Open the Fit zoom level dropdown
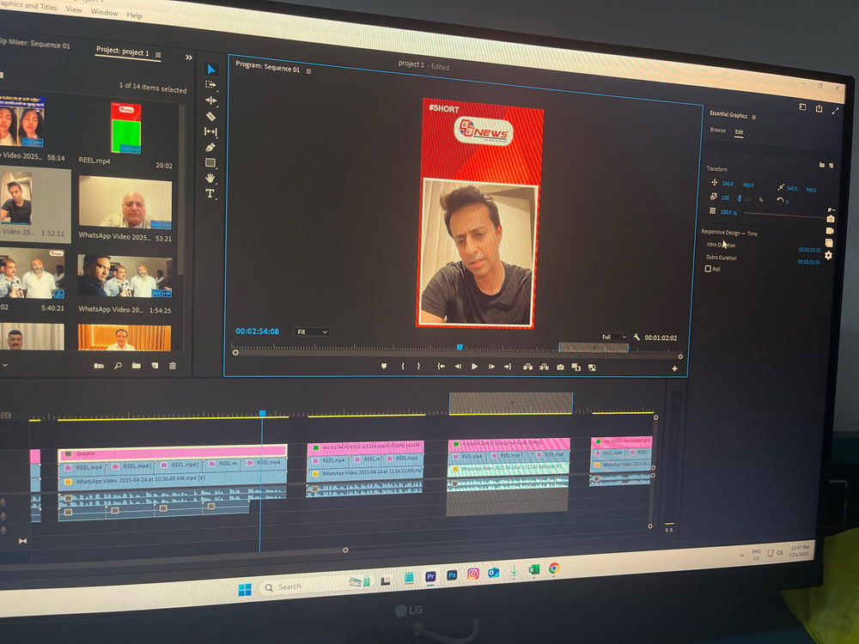 (x=312, y=331)
